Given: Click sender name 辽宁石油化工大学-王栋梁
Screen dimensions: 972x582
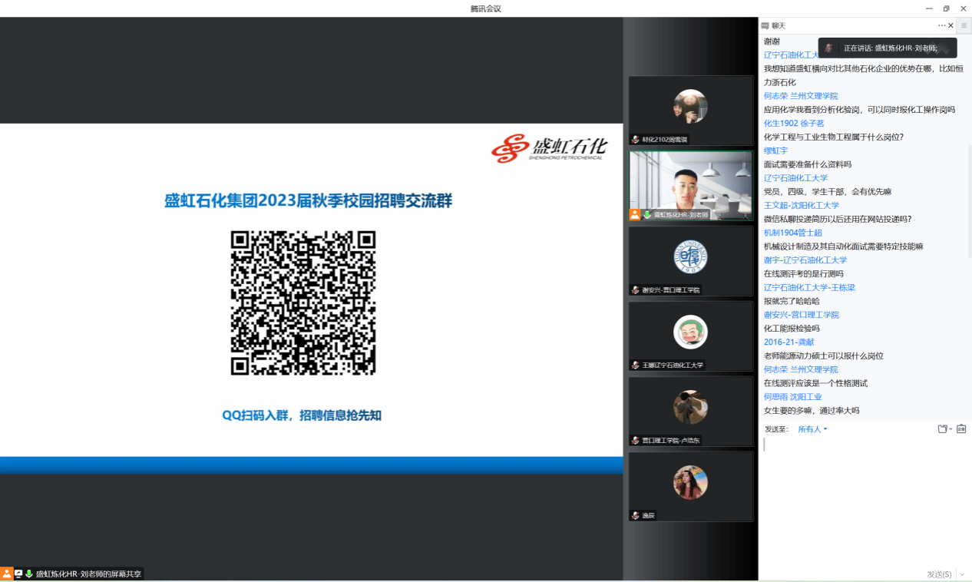Looking at the screenshot, I should [809, 287].
